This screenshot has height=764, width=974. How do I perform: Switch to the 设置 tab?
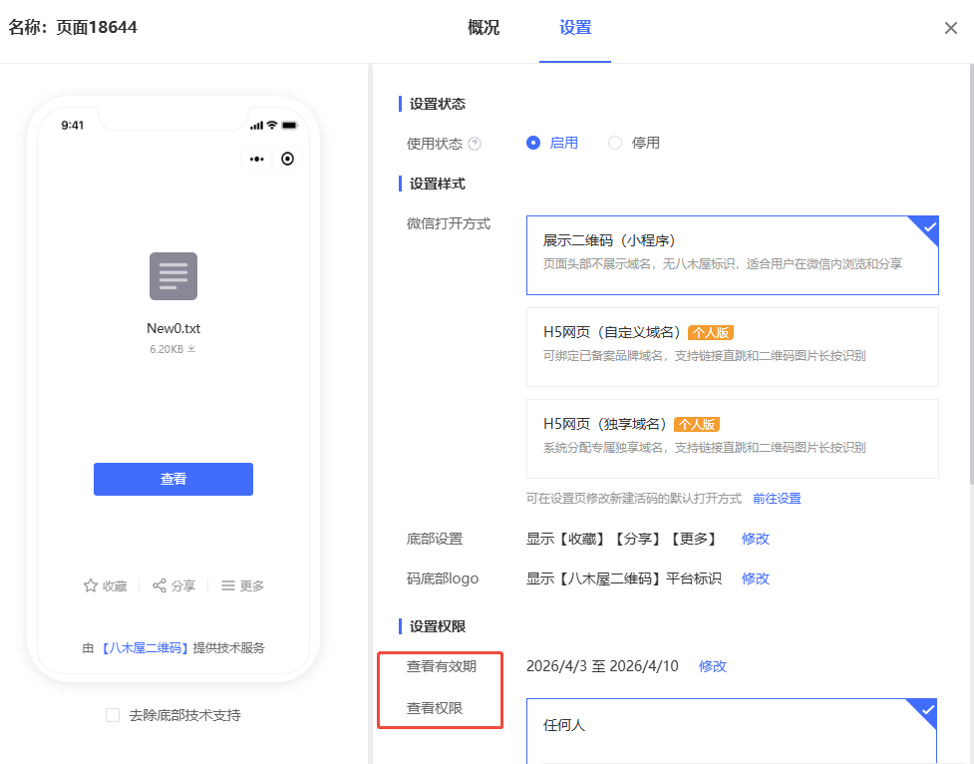click(x=575, y=28)
